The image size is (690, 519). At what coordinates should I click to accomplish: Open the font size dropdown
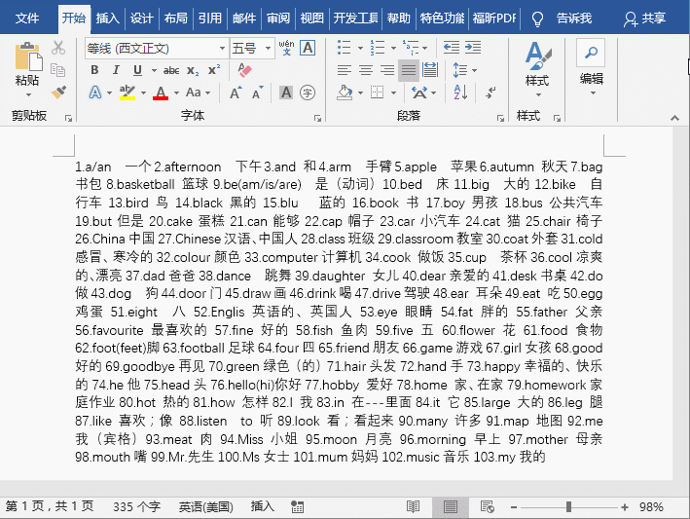click(x=267, y=48)
